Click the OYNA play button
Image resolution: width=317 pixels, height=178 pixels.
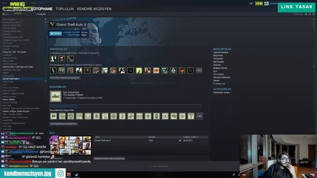[55, 34]
